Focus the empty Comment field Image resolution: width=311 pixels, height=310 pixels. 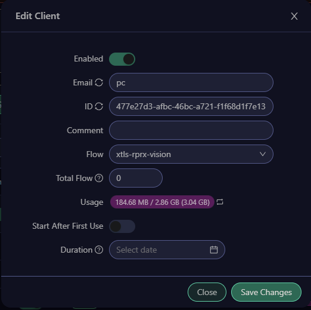191,130
